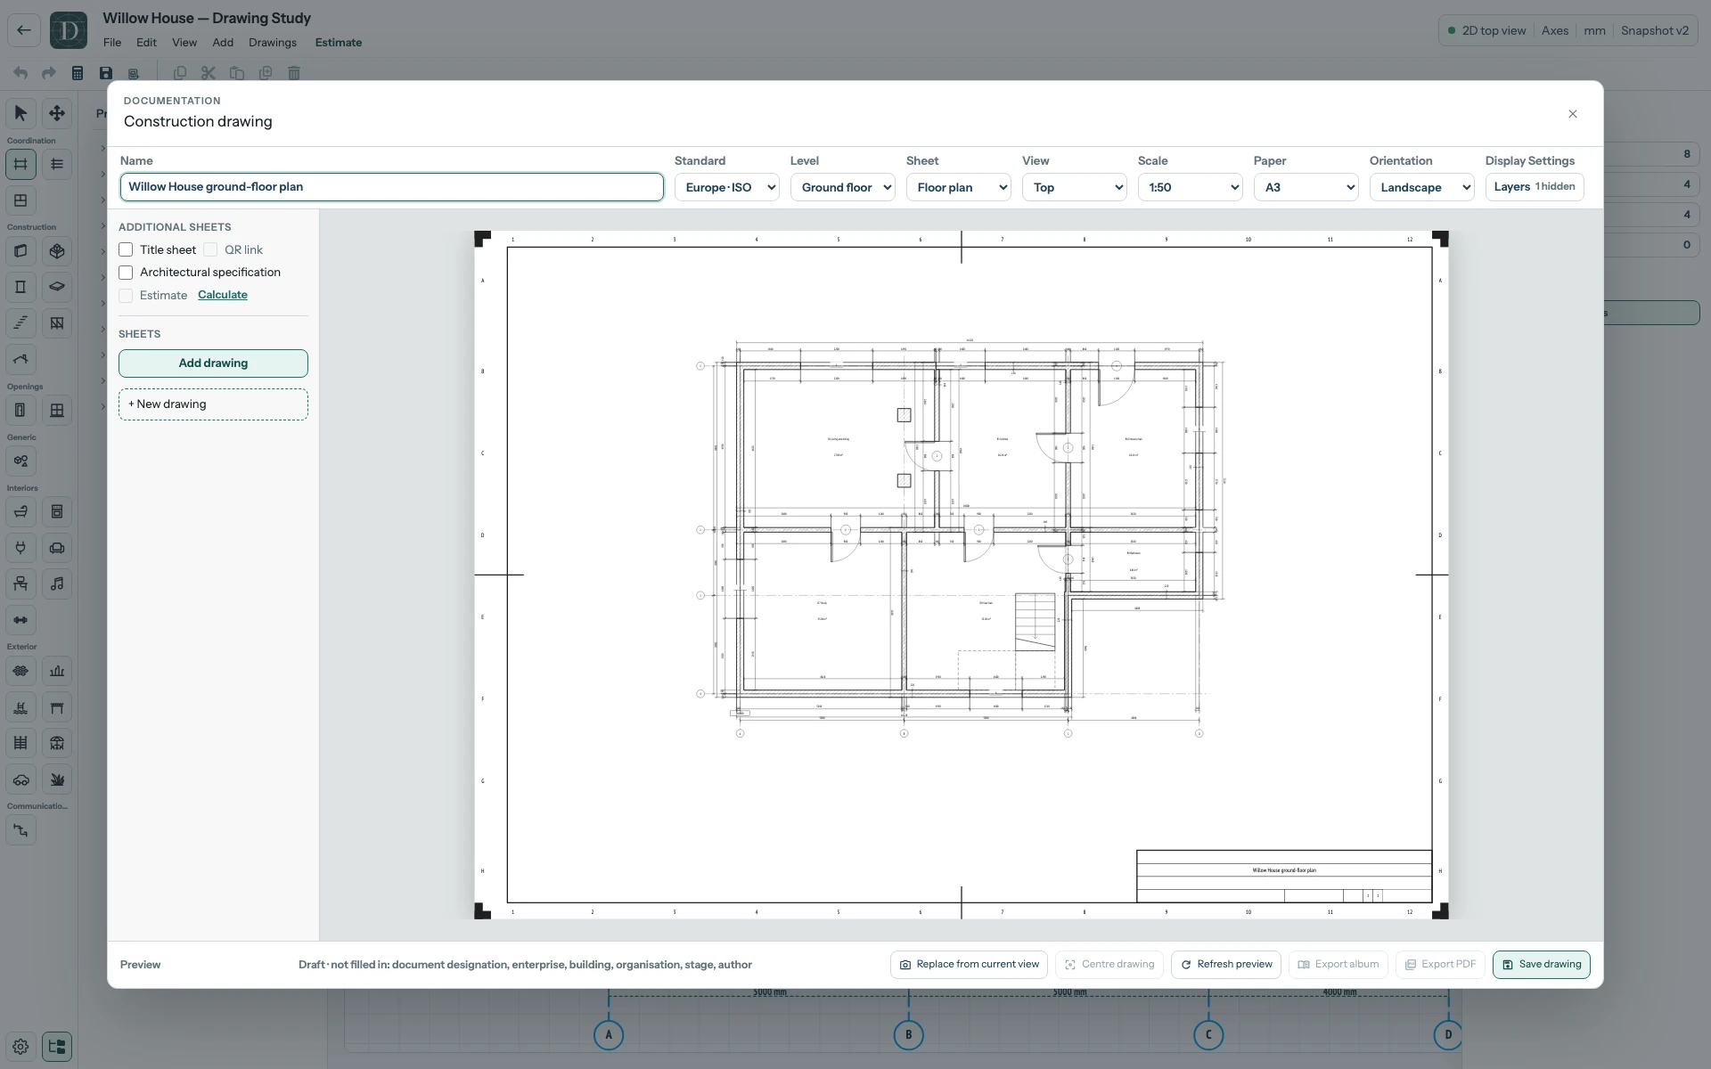The height and width of the screenshot is (1069, 1711).
Task: Open the Estimate menu
Action: [x=339, y=42]
